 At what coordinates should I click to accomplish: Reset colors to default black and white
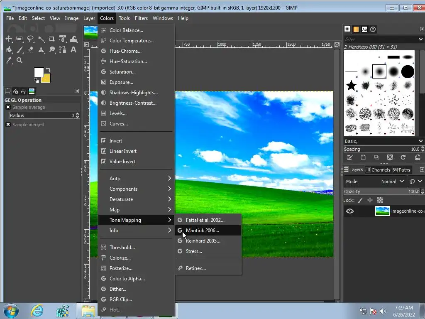click(x=36, y=80)
